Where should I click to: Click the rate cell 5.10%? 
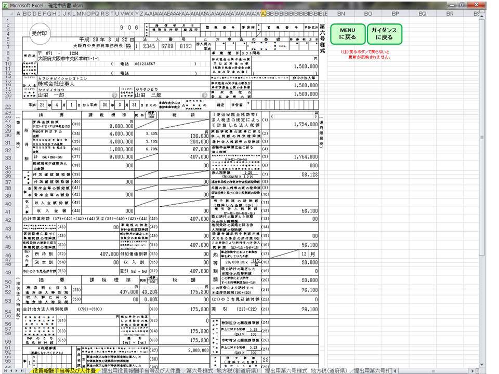pos(152,141)
